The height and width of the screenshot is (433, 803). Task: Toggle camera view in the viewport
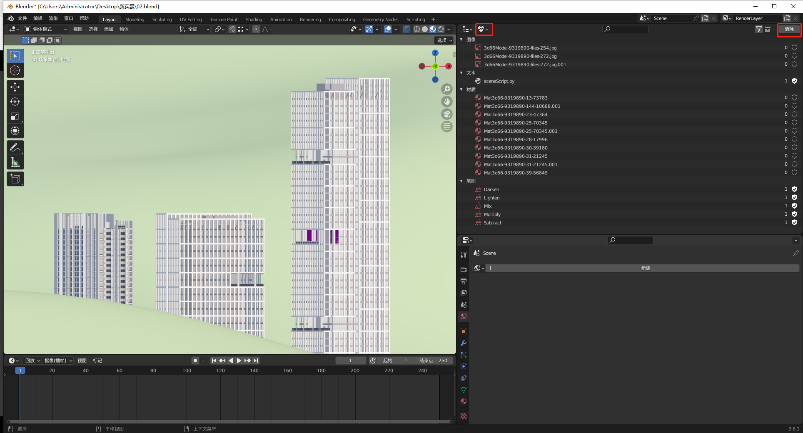447,114
